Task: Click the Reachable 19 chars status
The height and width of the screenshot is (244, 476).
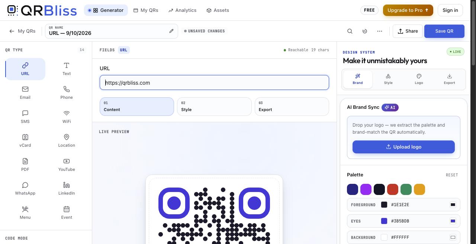Action: coord(306,50)
